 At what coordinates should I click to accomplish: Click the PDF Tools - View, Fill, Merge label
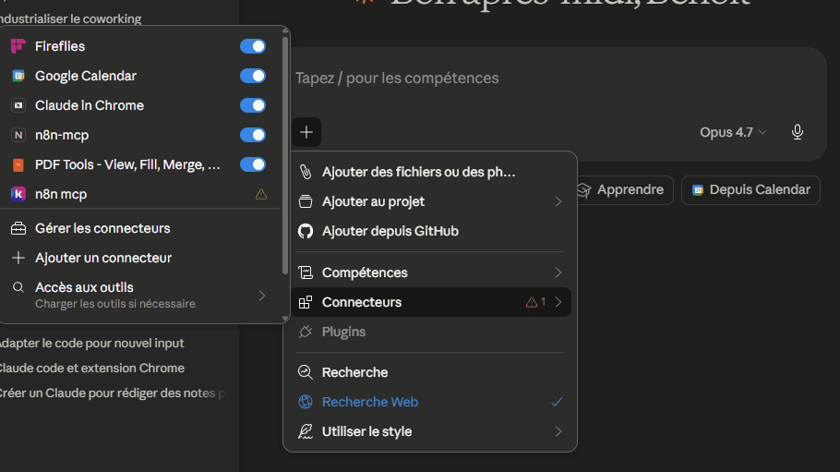point(127,164)
